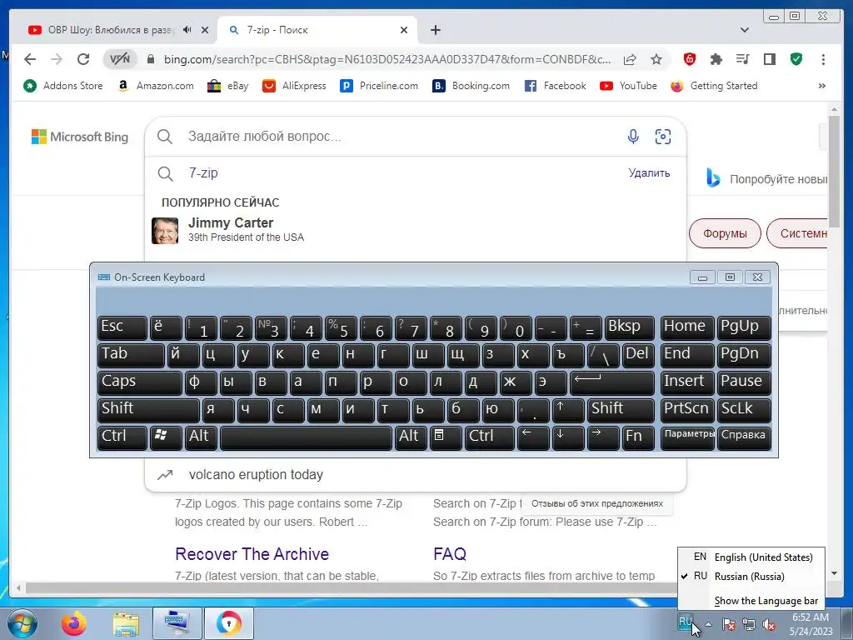This screenshot has width=853, height=640.
Task: Click the Microsoft Bing logo
Action: pyautogui.click(x=80, y=137)
